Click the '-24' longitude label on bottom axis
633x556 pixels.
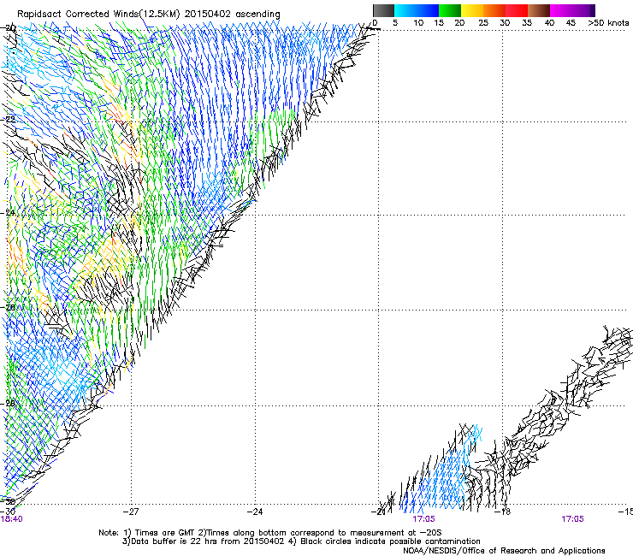click(255, 512)
